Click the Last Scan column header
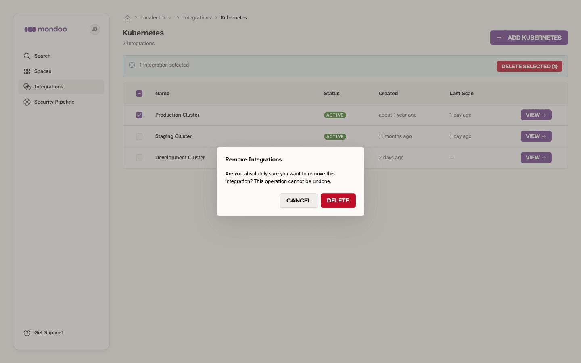The image size is (581, 363). point(462,94)
